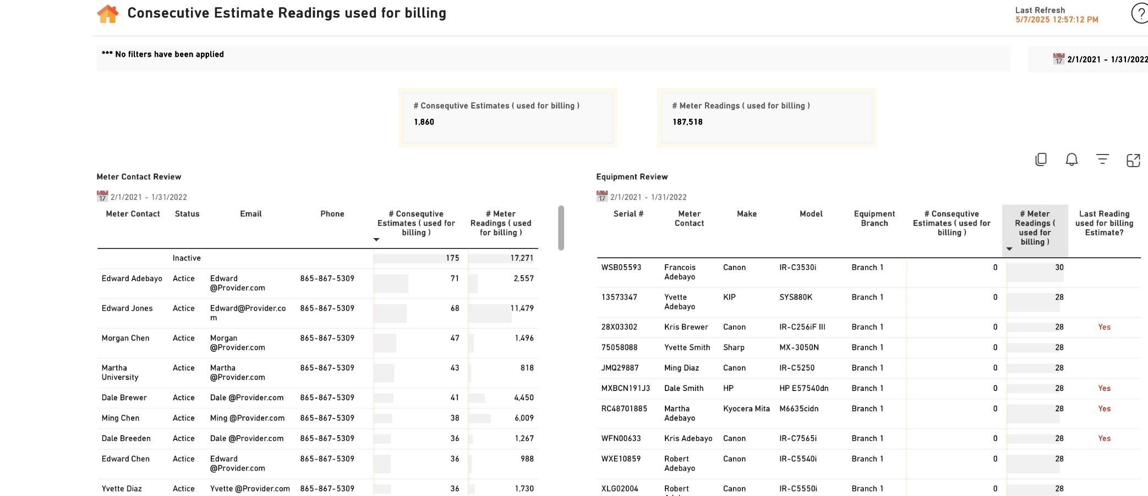Select Edward Jones contact row
Image resolution: width=1148 pixels, height=496 pixels.
pos(318,313)
